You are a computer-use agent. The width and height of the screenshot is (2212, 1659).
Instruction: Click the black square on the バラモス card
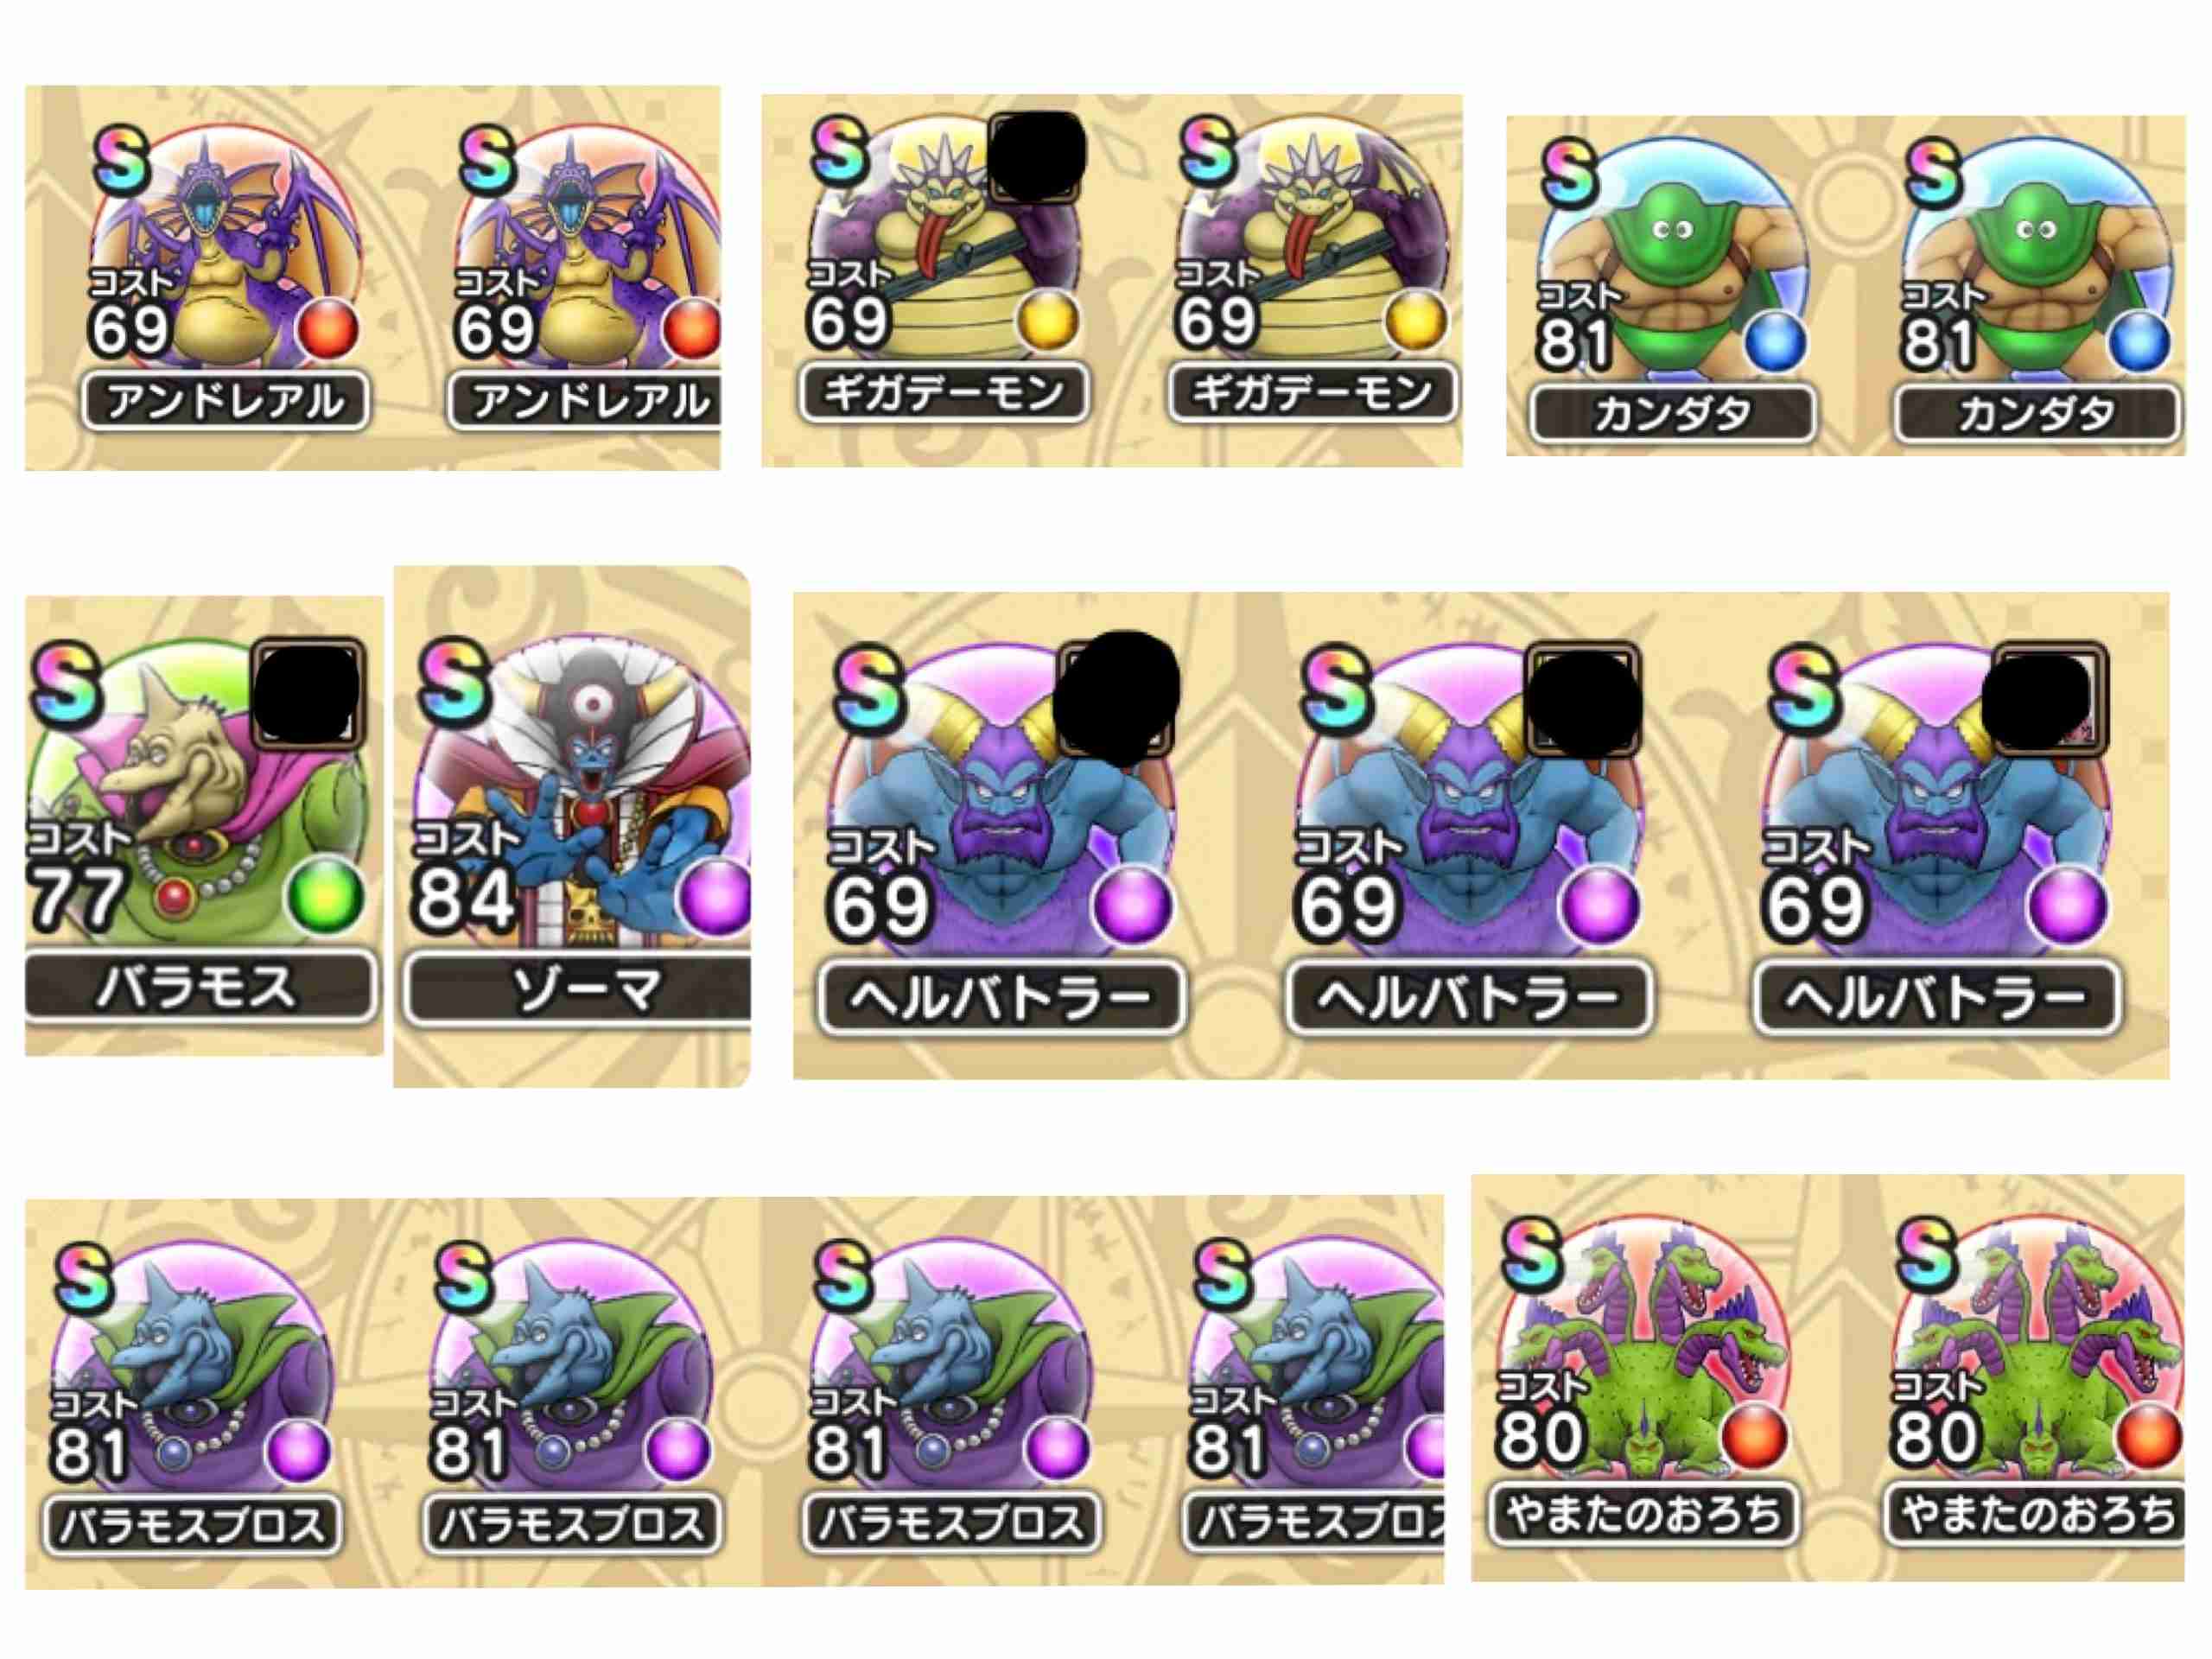(308, 692)
